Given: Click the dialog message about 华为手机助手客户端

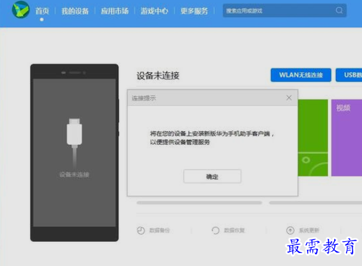Looking at the screenshot, I should pos(212,138).
